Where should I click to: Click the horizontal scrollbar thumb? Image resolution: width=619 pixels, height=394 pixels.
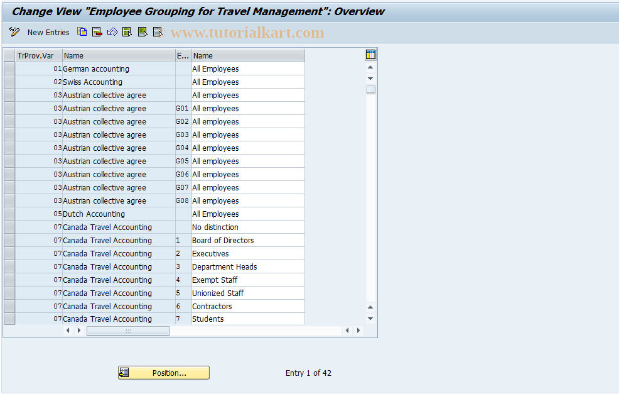(128, 331)
